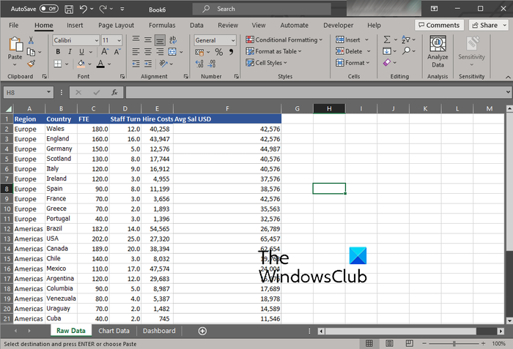Open the Formulas ribbon tab
The width and height of the screenshot is (513, 349).
tap(161, 25)
